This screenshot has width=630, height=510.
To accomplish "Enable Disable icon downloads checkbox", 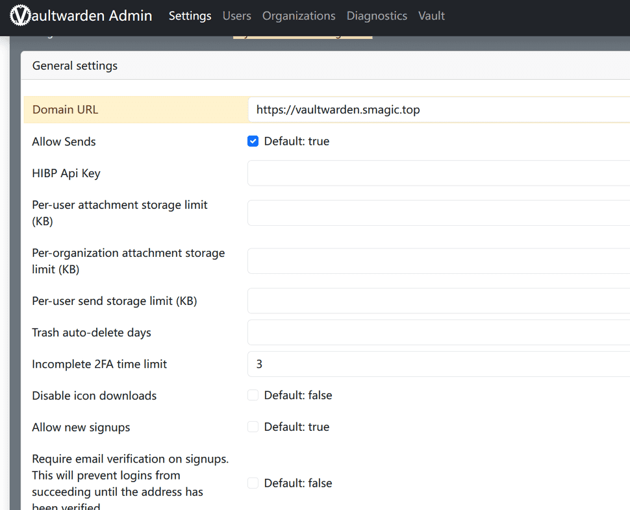I will coord(253,395).
